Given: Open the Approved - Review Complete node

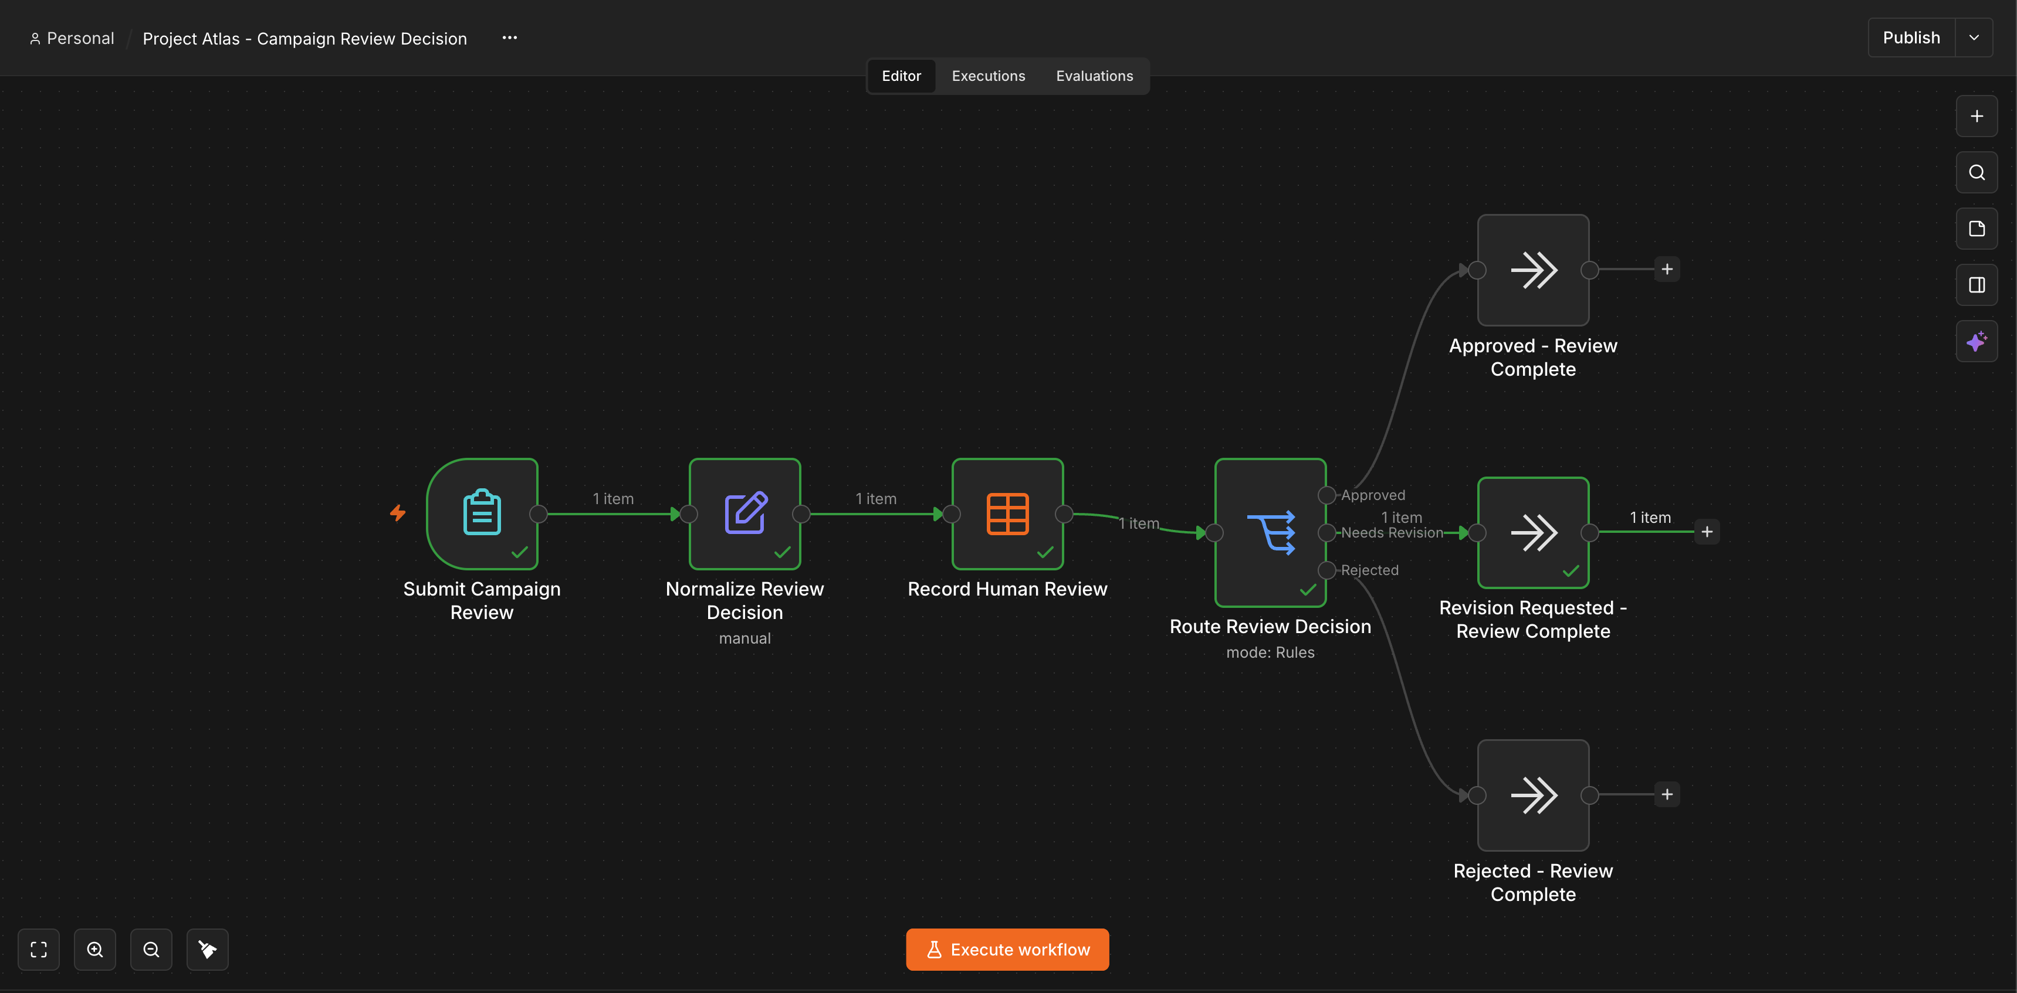Looking at the screenshot, I should [x=1533, y=270].
